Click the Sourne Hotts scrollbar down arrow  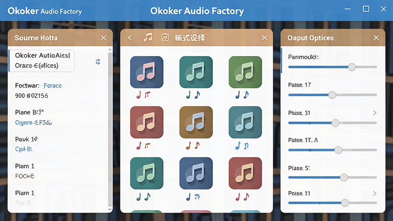110,209
